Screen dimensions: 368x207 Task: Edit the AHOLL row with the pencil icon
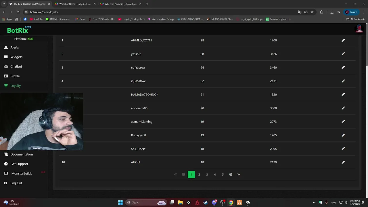343,162
